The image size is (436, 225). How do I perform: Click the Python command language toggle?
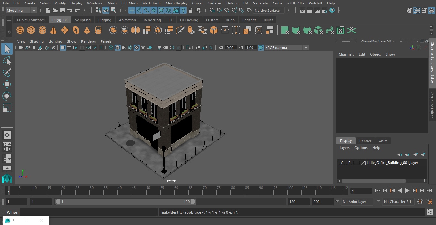pos(12,212)
